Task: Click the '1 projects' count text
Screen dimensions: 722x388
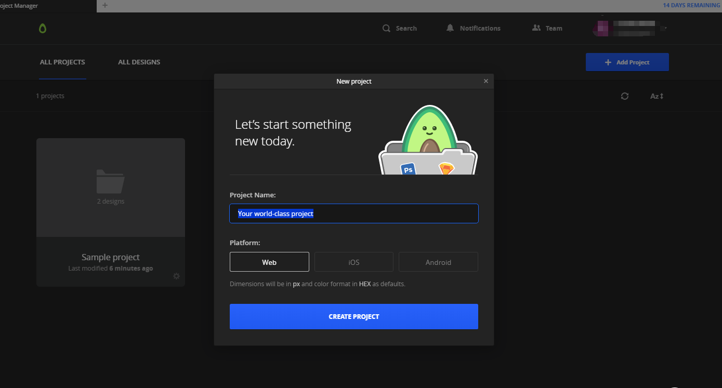Action: click(50, 96)
